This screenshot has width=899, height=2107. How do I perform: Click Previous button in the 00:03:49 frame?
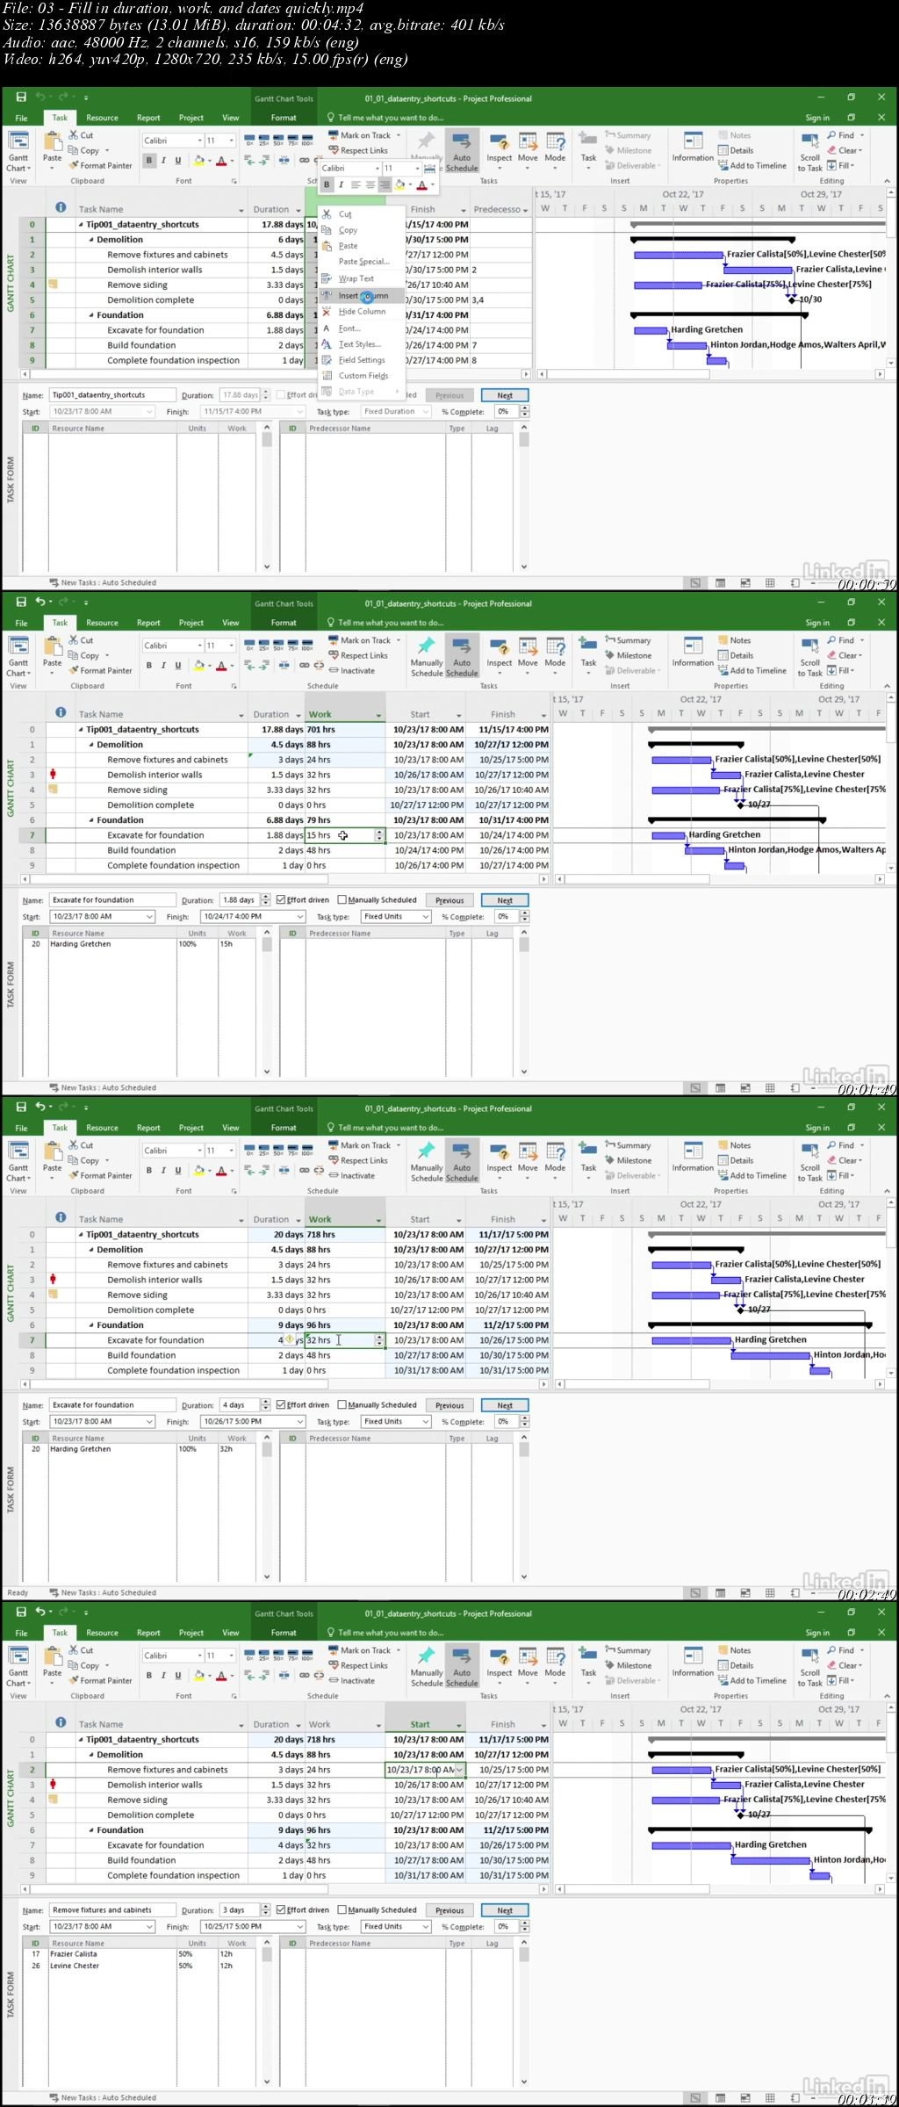449,1910
